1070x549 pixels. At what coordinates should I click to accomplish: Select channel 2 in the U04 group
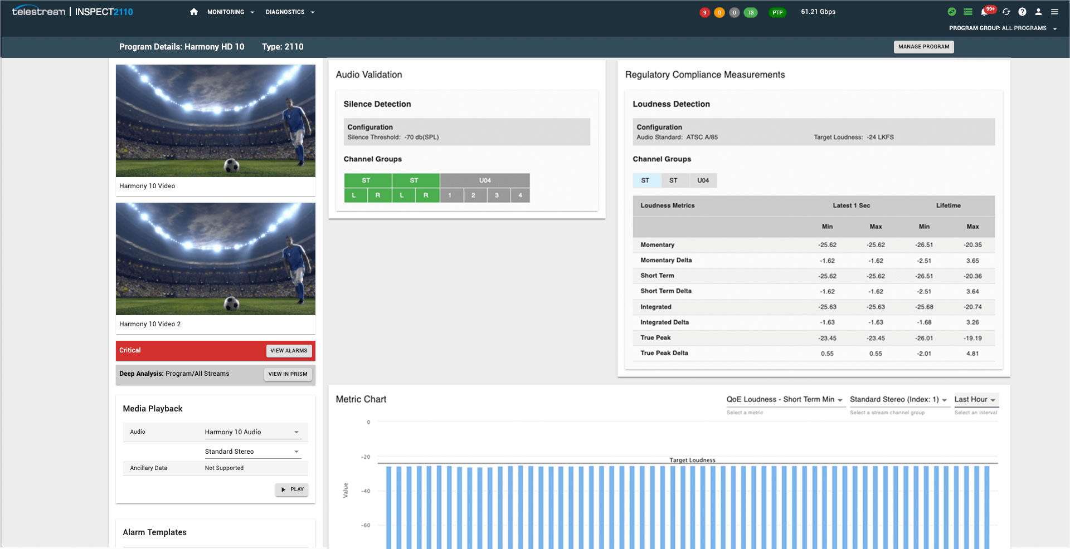tap(475, 195)
